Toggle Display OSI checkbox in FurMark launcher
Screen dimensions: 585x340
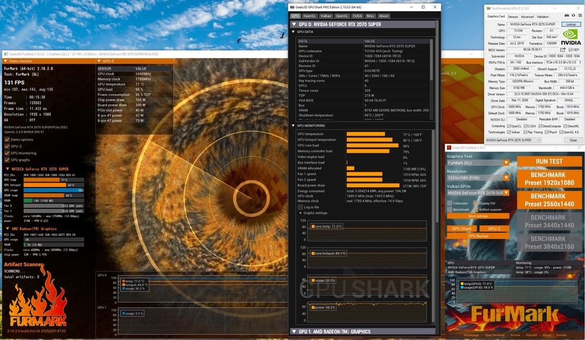[x=475, y=204]
